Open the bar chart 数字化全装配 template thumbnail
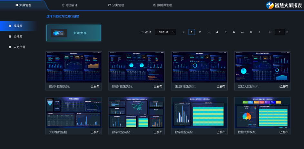The width and height of the screenshot is (304, 149). pyautogui.click(x=200, y=113)
